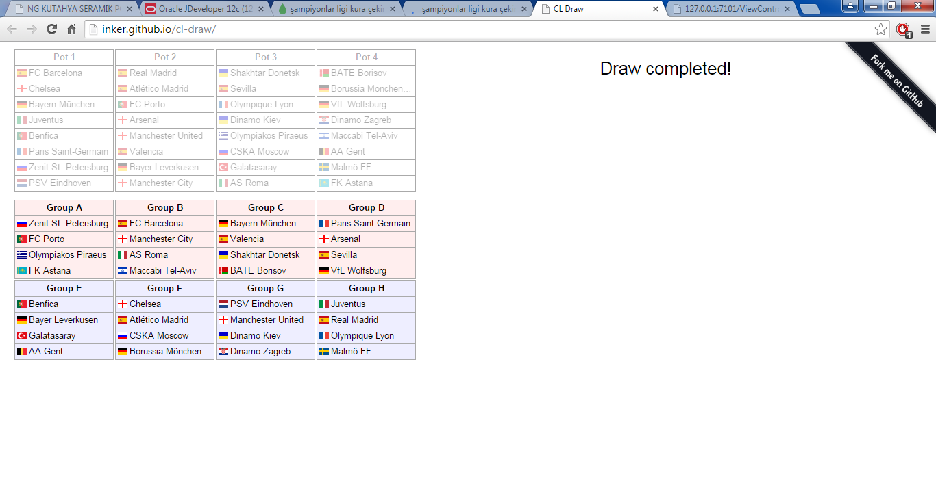
Task: Click the Ukrainian flag beside Shakhtar Donetsk in Group C
Action: tap(223, 255)
